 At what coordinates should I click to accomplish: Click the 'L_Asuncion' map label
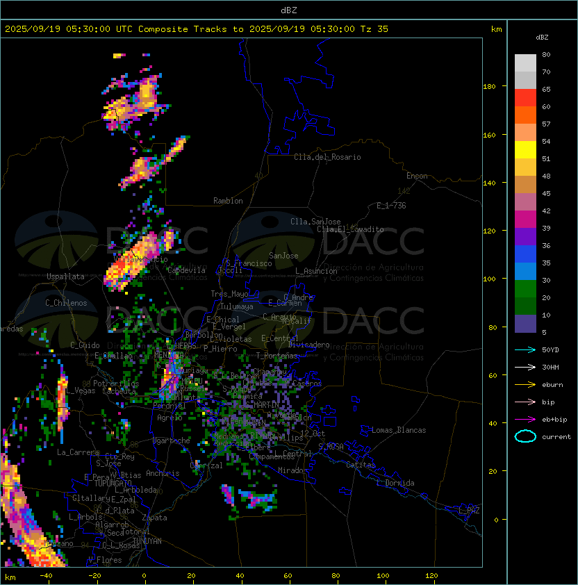[x=316, y=271]
